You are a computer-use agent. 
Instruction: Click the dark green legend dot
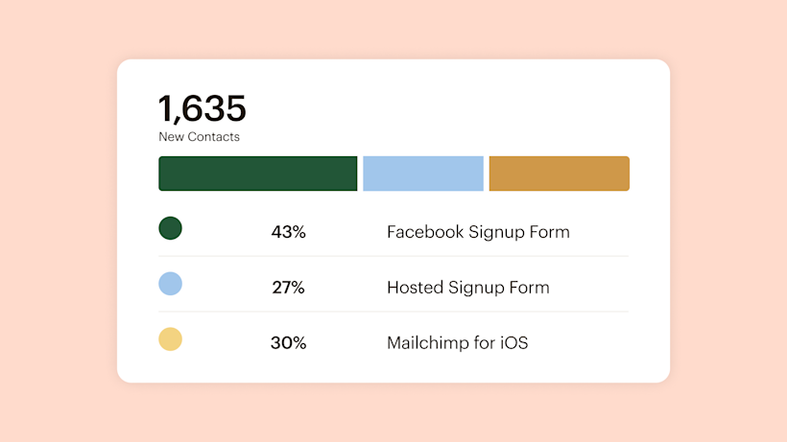tap(170, 228)
